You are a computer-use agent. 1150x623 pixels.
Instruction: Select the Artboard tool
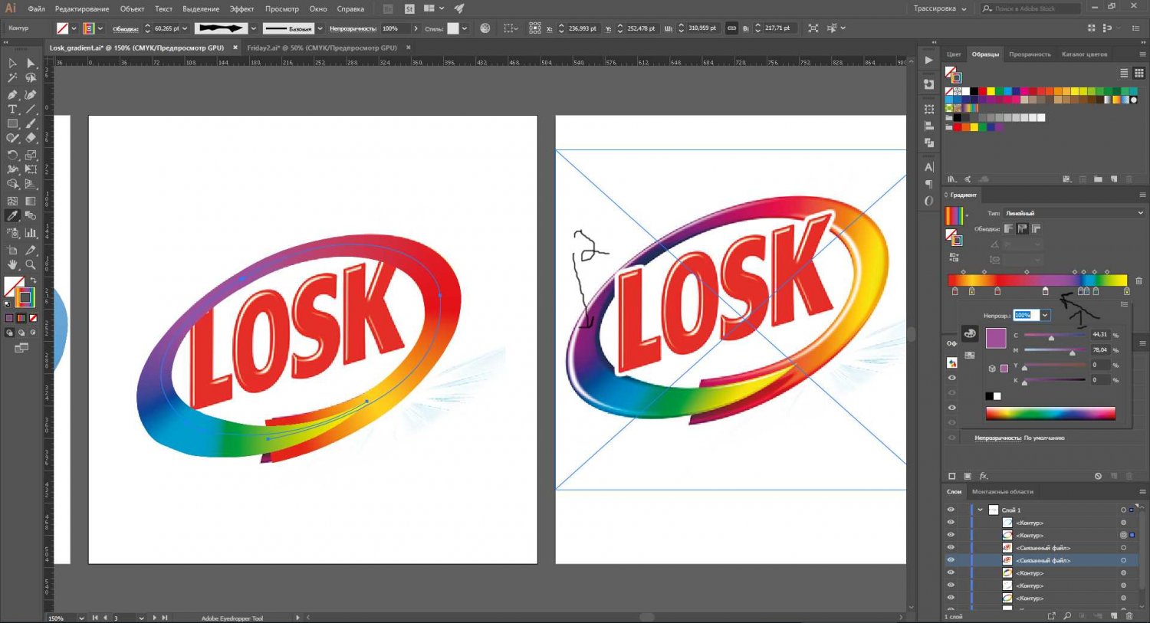point(12,250)
